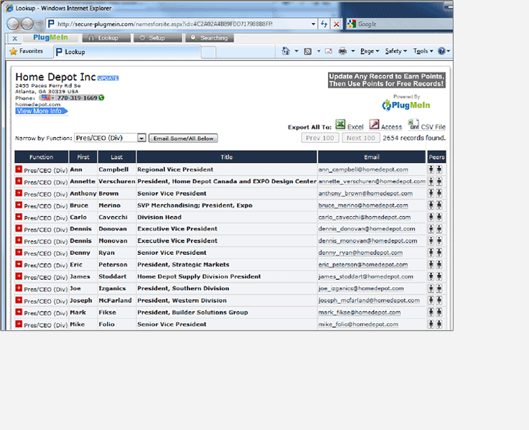Image resolution: width=529 pixels, height=430 pixels.
Task: Click the Function column header
Action: (41, 157)
